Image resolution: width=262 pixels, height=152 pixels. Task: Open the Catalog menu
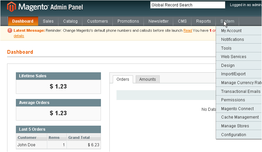click(x=70, y=21)
